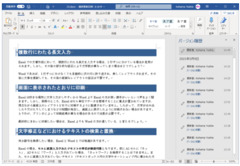Open the bullet list dropdown arrow
Image resolution: width=240 pixels, height=166 pixels.
coord(94,21)
